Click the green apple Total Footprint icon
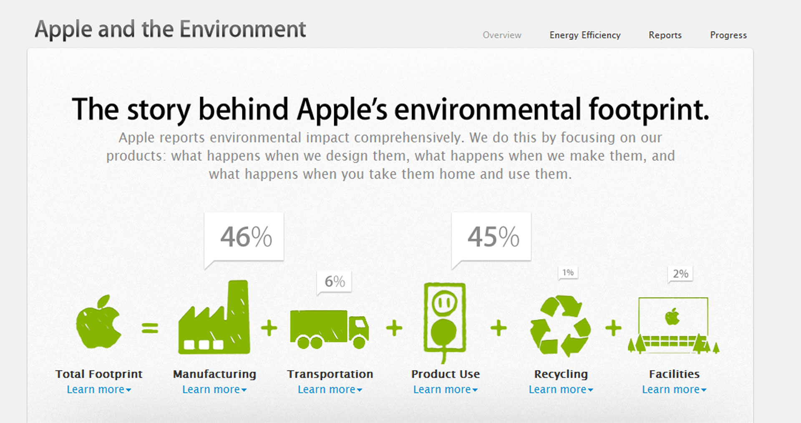 98,322
